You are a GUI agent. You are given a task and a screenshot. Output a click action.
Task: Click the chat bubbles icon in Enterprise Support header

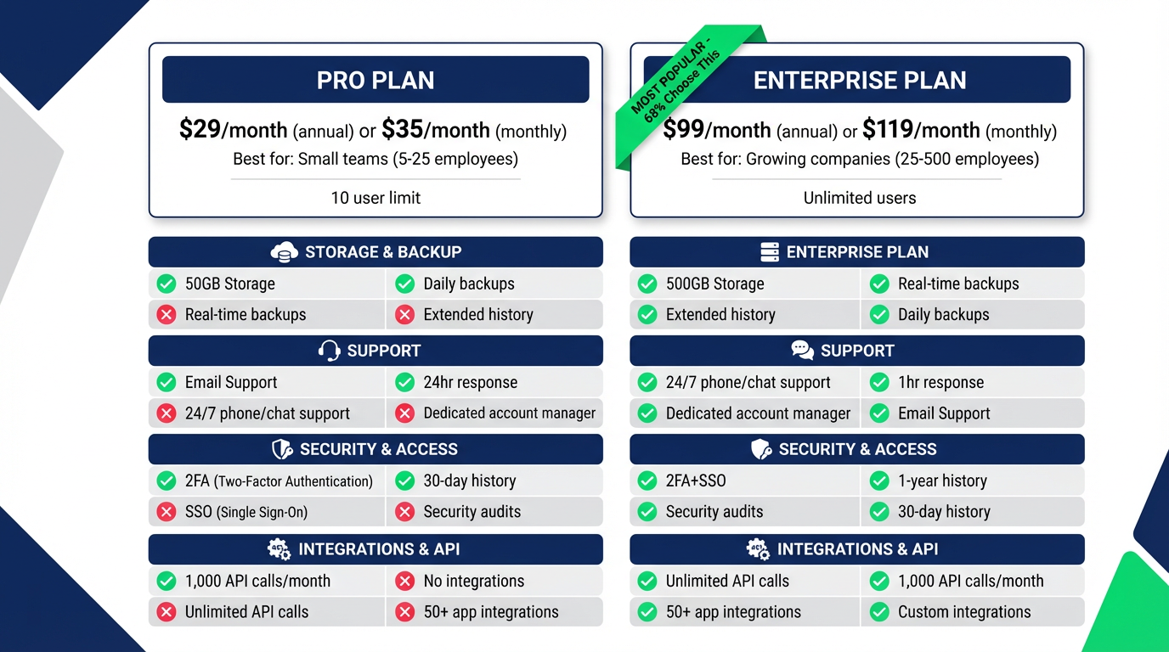point(802,351)
